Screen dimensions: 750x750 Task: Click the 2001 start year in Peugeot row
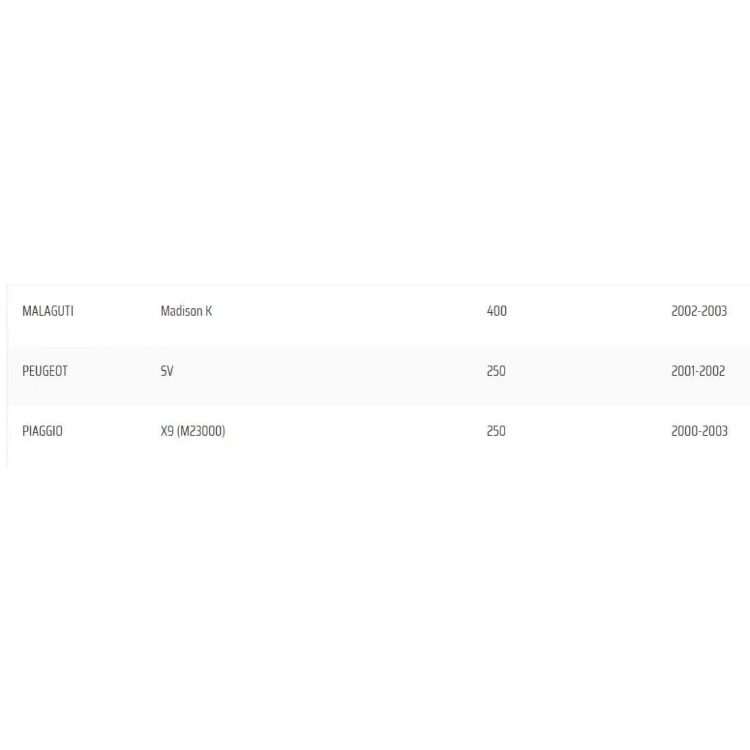tap(683, 371)
